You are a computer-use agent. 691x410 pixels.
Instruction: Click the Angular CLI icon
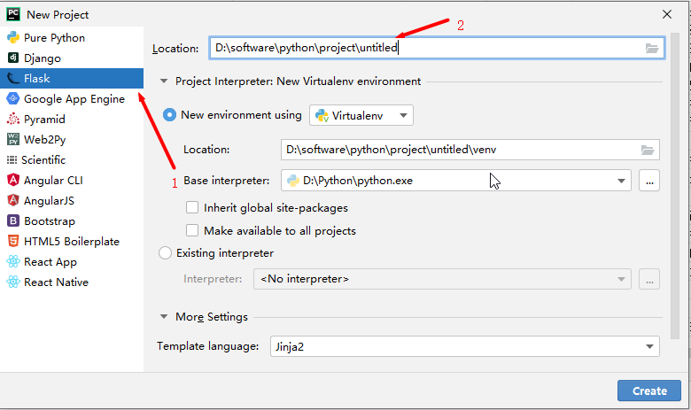(x=13, y=180)
